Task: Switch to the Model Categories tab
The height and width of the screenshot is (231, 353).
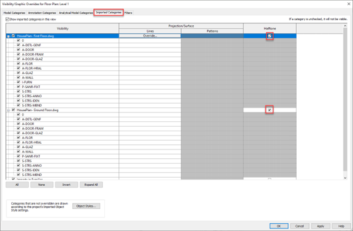Action: [x=15, y=13]
